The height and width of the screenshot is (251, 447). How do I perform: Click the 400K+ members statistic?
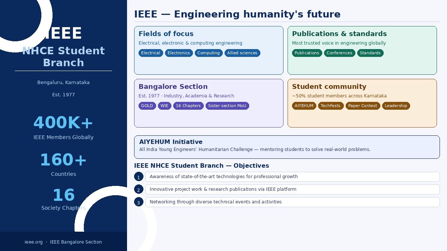pyautogui.click(x=63, y=123)
